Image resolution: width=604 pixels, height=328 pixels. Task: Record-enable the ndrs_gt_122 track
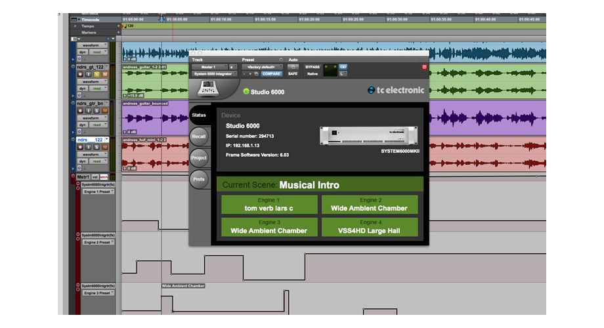(x=80, y=74)
